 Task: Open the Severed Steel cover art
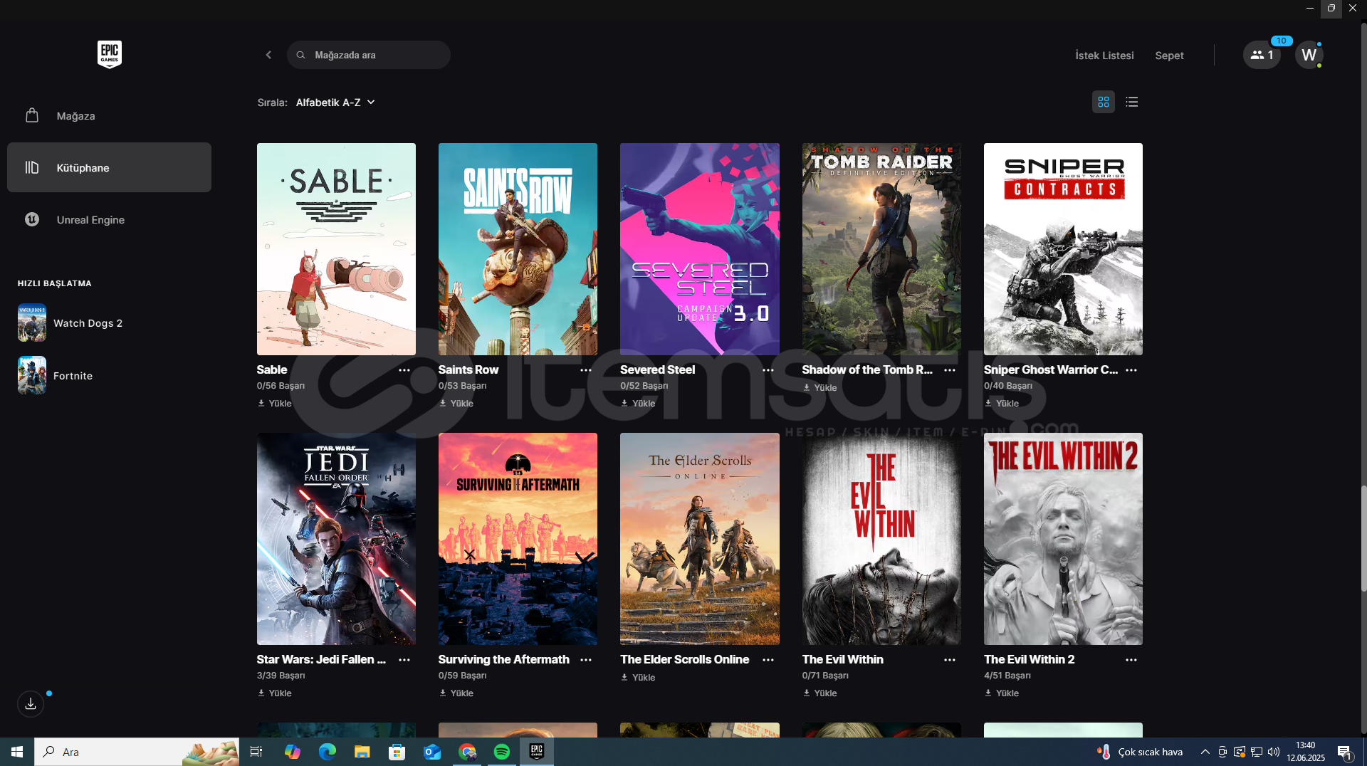click(x=700, y=249)
